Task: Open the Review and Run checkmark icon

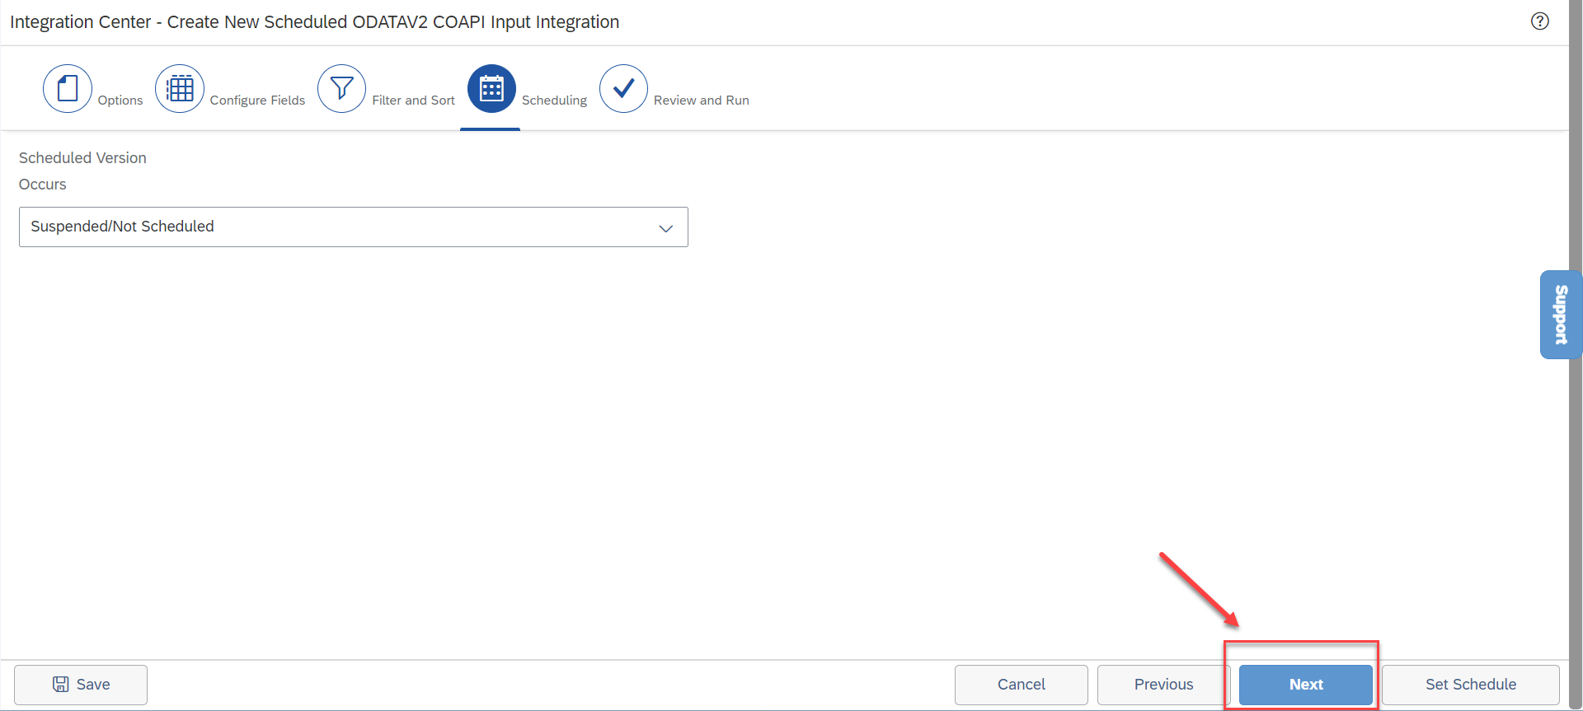Action: point(623,89)
